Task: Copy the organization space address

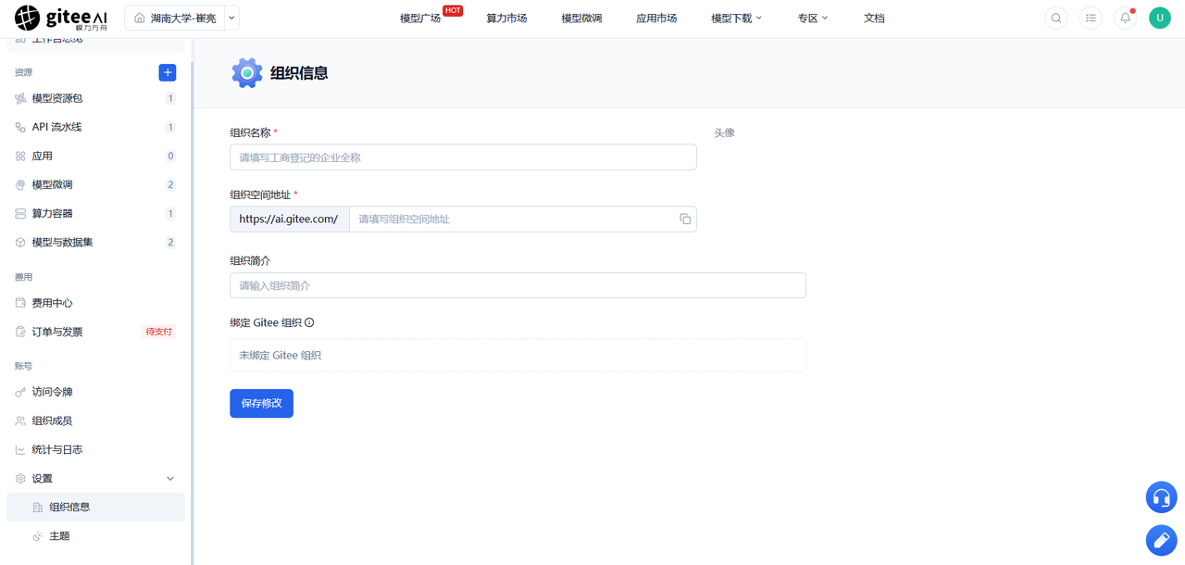Action: pyautogui.click(x=685, y=219)
